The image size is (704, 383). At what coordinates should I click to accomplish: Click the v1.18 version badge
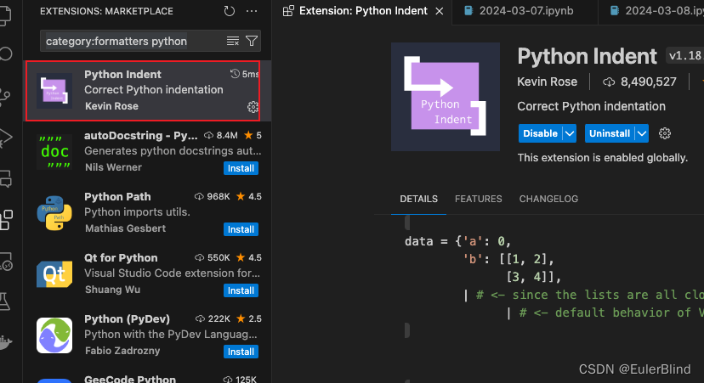[684, 55]
